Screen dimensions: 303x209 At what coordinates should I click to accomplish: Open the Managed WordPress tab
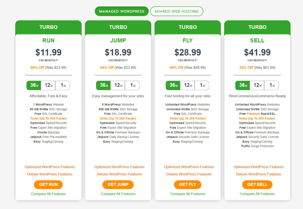(x=121, y=11)
